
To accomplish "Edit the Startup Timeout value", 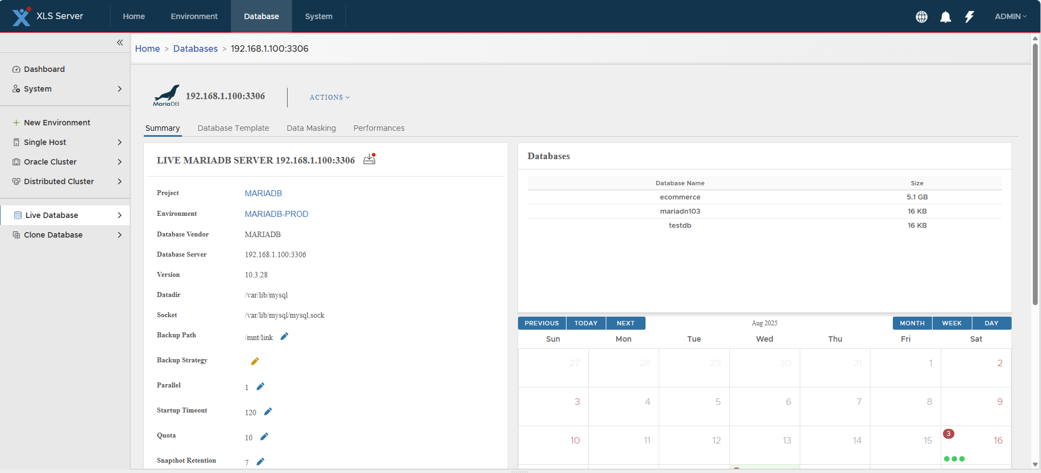I will (x=268, y=412).
